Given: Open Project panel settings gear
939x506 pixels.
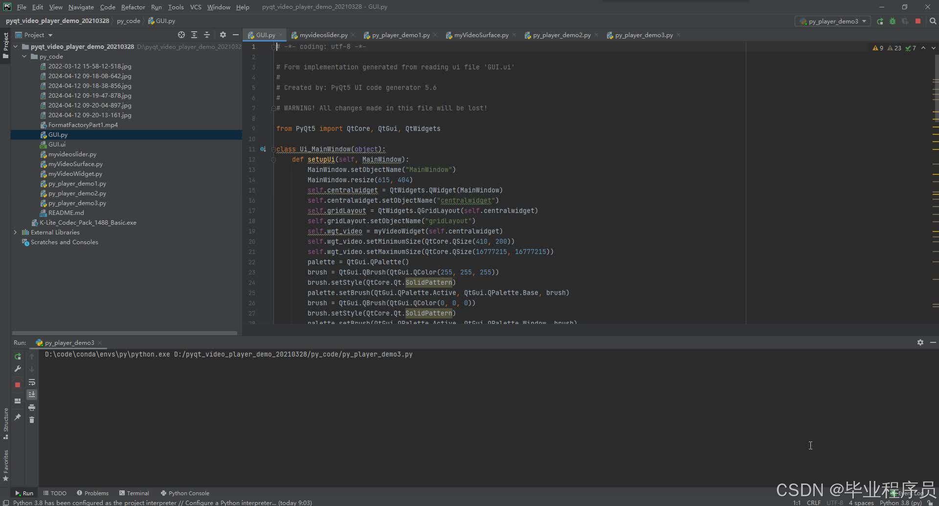Looking at the screenshot, I should [x=223, y=35].
